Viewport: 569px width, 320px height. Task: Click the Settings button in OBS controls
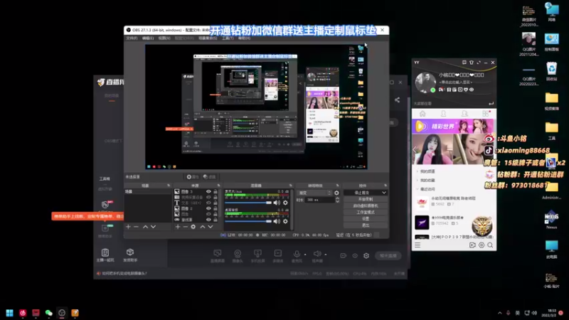366,219
